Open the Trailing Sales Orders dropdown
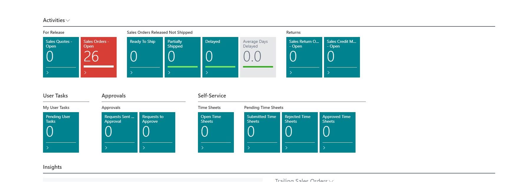Screen dimensions: 514x182 click(331, 181)
